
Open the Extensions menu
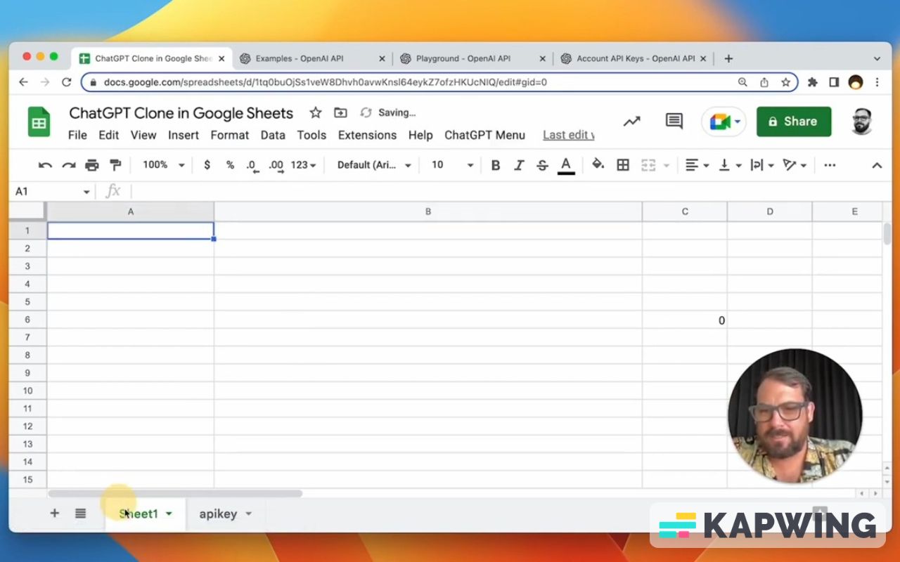pyautogui.click(x=367, y=135)
